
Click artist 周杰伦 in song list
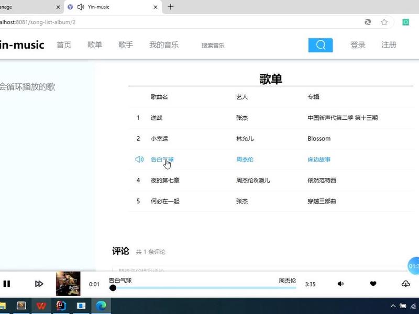pos(245,160)
